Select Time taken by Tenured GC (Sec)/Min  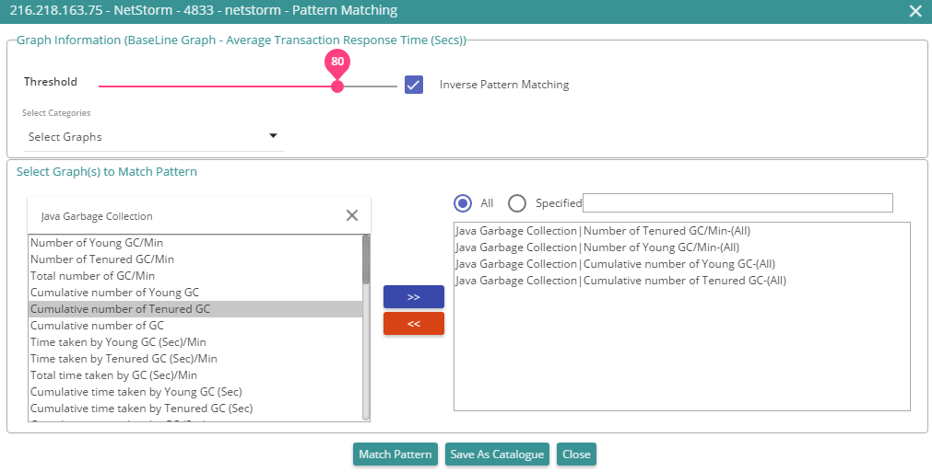[x=195, y=359]
